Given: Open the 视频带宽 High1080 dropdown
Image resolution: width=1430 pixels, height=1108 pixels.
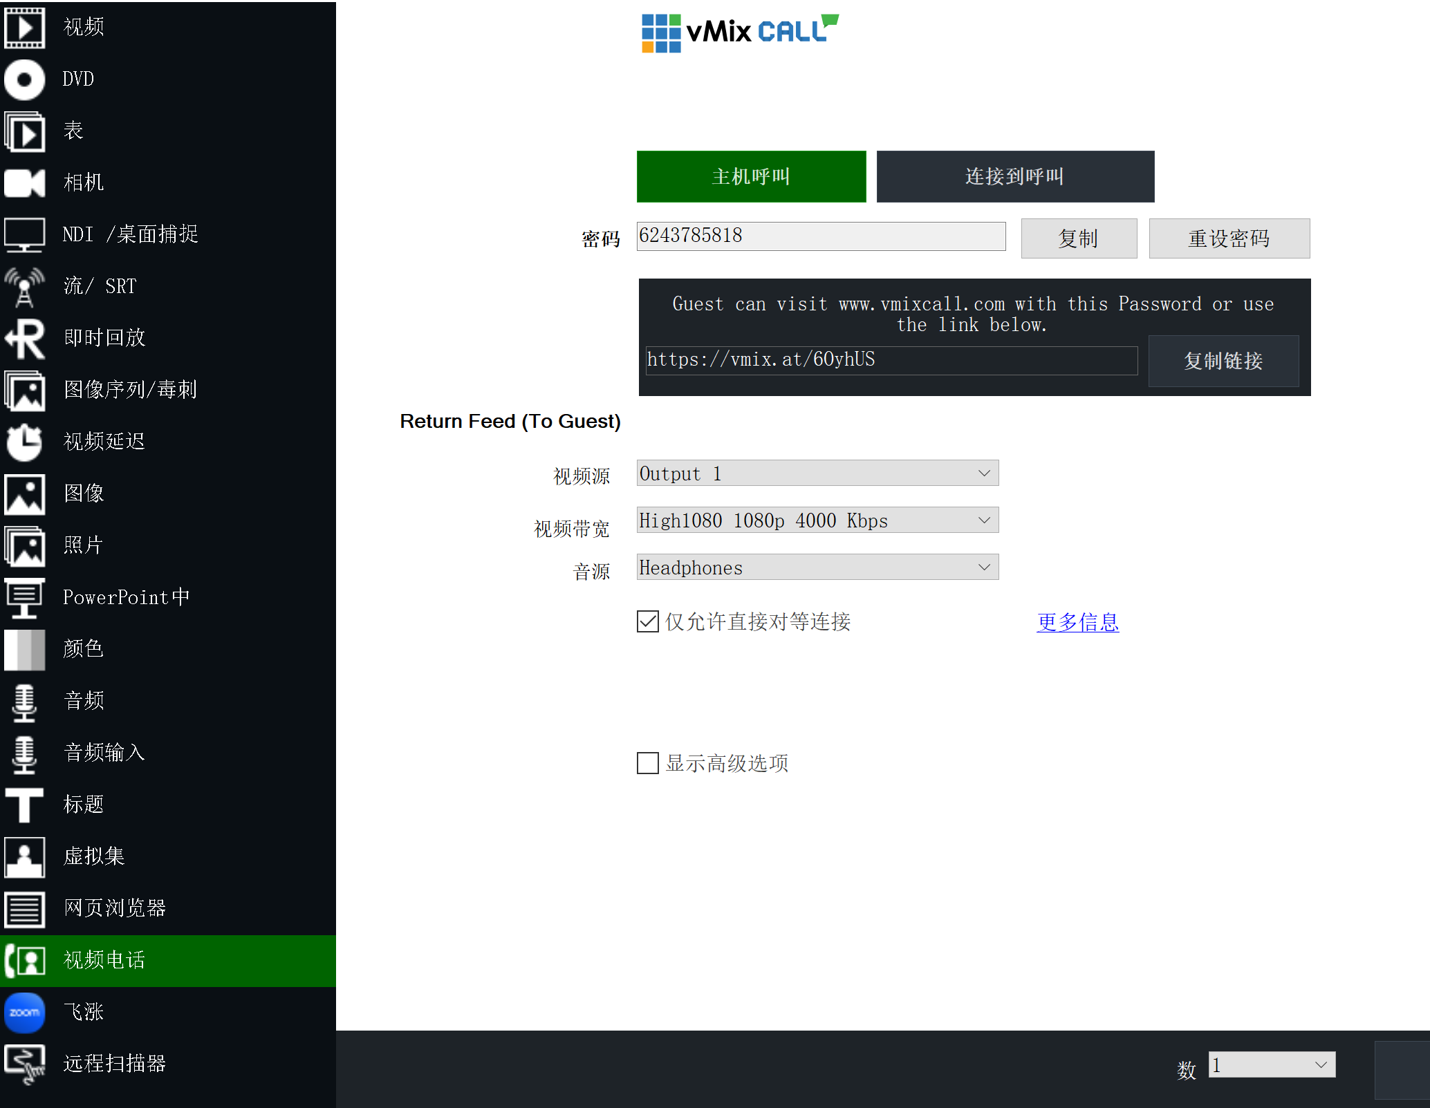Looking at the screenshot, I should coord(817,520).
